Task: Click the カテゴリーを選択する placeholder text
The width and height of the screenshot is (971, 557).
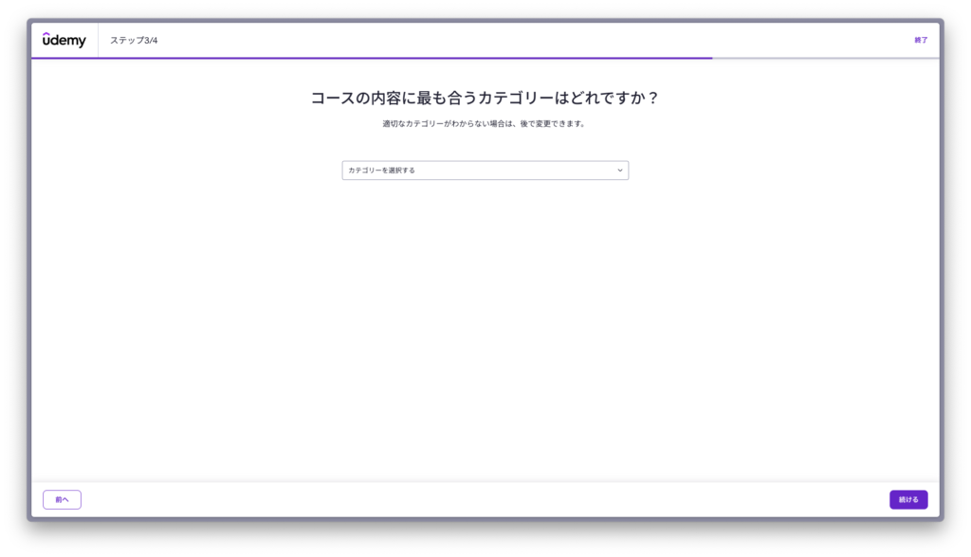Action: 381,171
